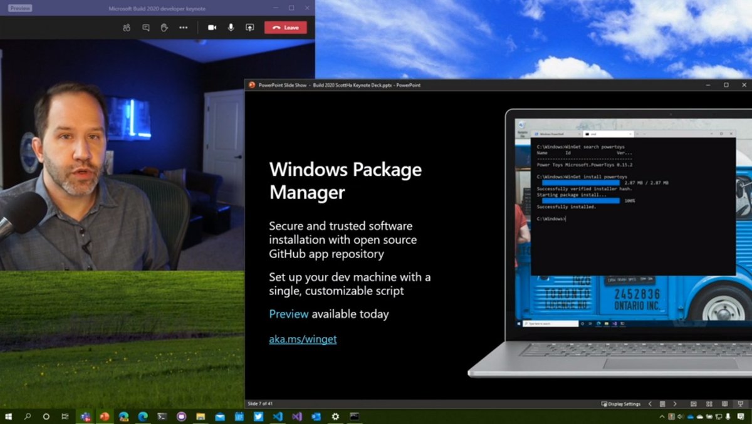The height and width of the screenshot is (424, 752).
Task: Open Visual Studio Code from the taskbar
Action: click(278, 416)
